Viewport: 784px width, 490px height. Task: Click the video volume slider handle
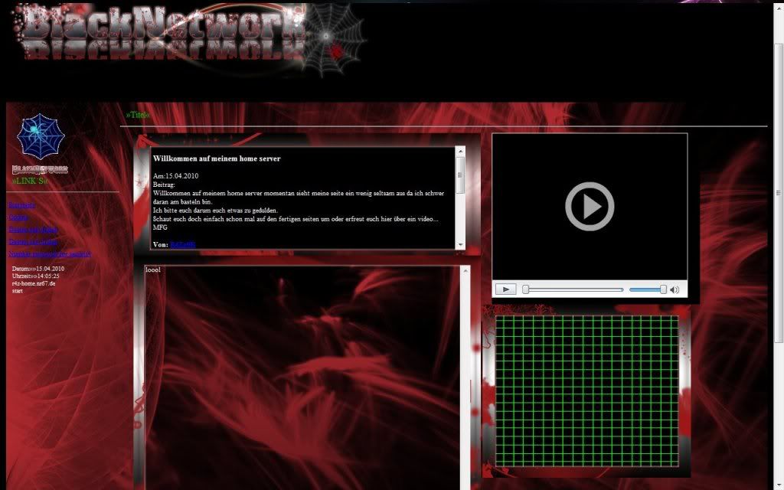[663, 289]
